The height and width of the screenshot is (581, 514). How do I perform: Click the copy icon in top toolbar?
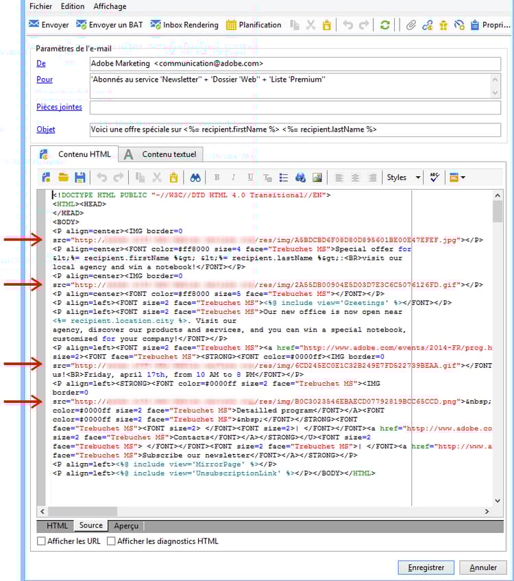tap(295, 25)
